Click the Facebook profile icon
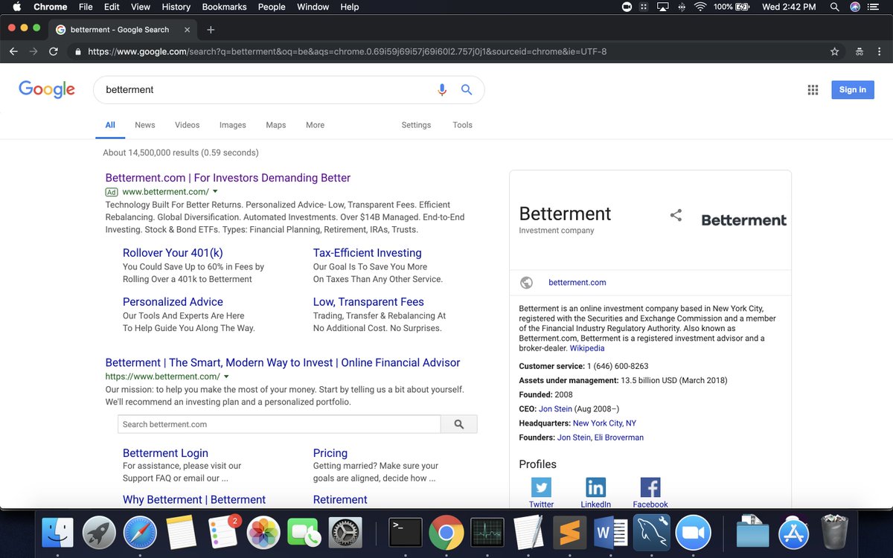This screenshot has width=893, height=558. pyautogui.click(x=650, y=487)
